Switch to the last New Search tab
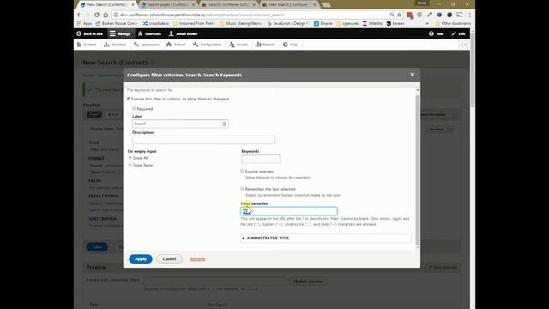The width and height of the screenshot is (549, 309). click(289, 4)
